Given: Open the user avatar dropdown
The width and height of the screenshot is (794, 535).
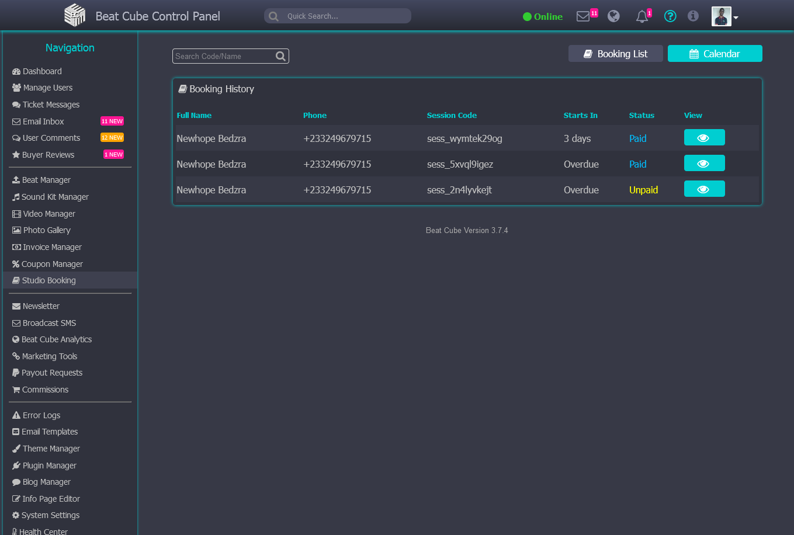Looking at the screenshot, I should [725, 16].
